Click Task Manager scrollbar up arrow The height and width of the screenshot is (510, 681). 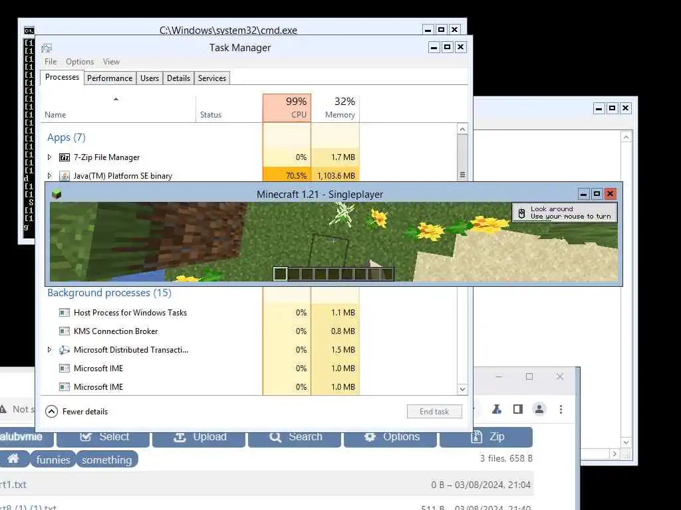click(x=463, y=129)
